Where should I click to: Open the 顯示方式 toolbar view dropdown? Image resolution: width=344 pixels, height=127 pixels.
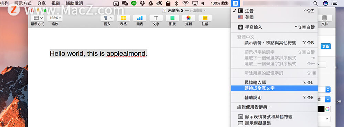[37, 18]
